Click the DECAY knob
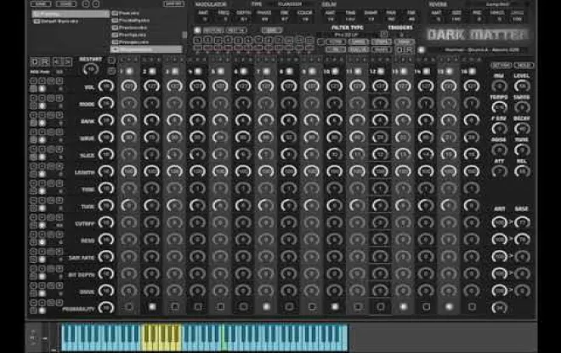 522,128
